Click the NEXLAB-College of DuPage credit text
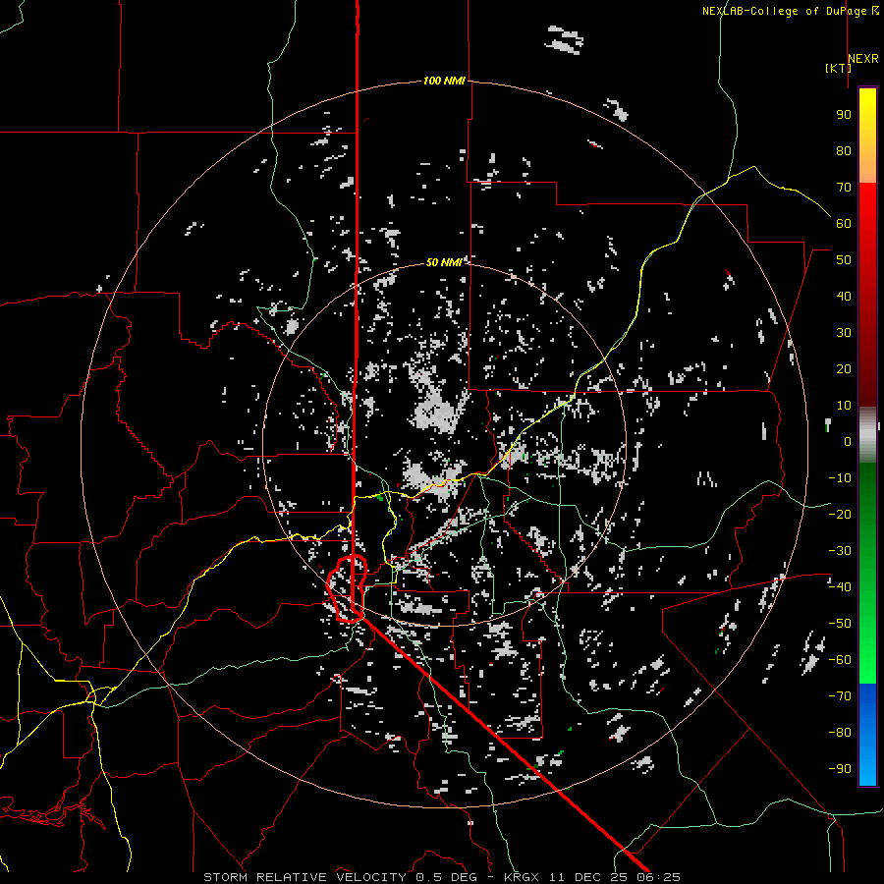The width and height of the screenshot is (884, 884). click(x=790, y=11)
